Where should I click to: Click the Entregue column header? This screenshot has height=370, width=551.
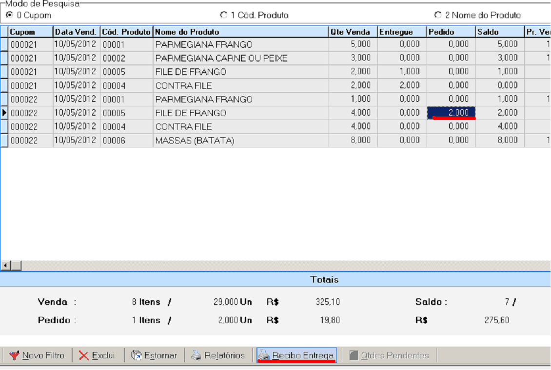[x=402, y=32]
